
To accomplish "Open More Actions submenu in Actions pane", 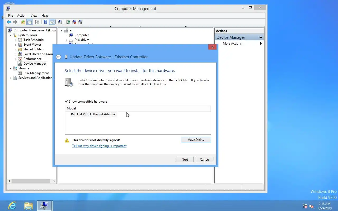I will (239, 44).
